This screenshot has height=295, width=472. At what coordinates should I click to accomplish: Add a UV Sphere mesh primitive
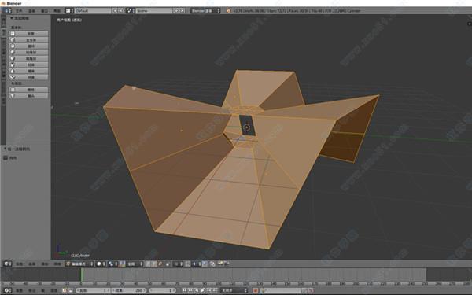28,52
